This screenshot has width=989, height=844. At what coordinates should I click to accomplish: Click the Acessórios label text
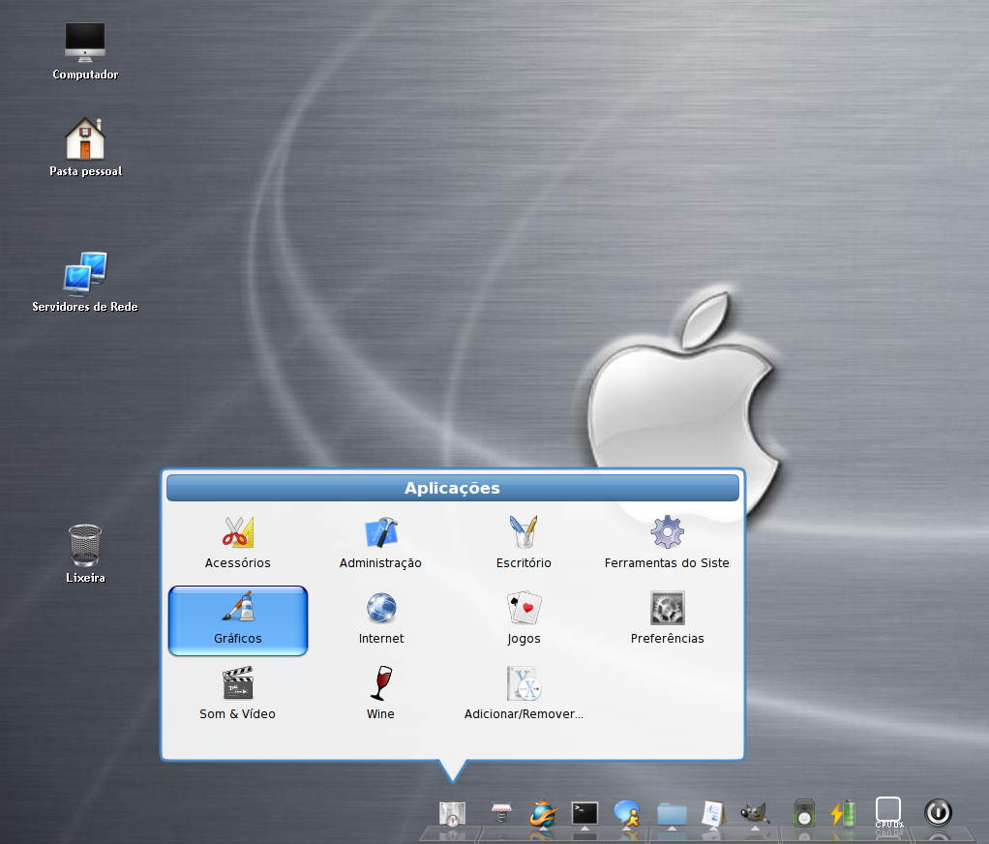pos(238,562)
